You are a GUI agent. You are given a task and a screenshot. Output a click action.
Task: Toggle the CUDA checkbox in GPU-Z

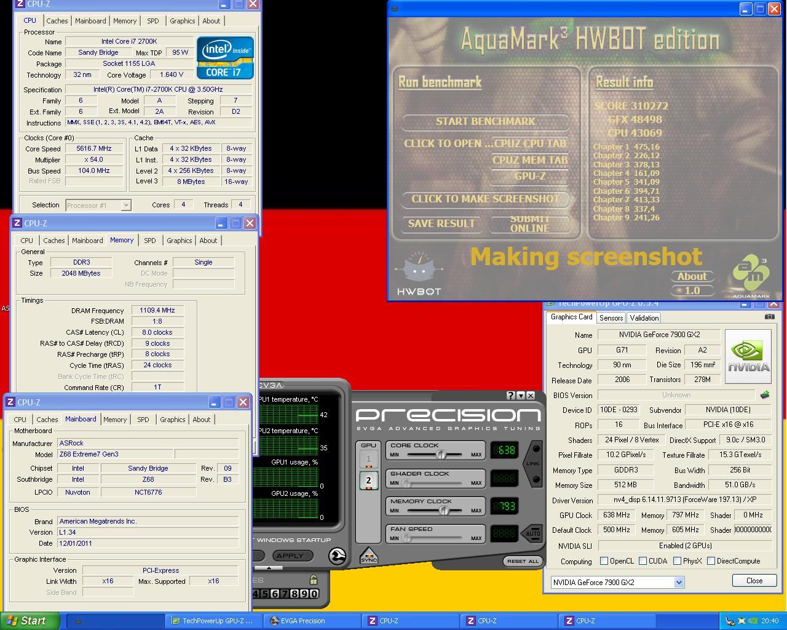coord(643,561)
